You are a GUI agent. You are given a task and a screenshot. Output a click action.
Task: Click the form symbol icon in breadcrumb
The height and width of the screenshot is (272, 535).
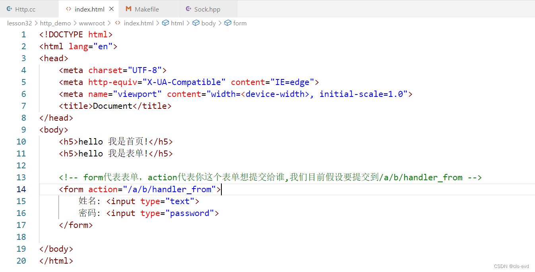228,23
